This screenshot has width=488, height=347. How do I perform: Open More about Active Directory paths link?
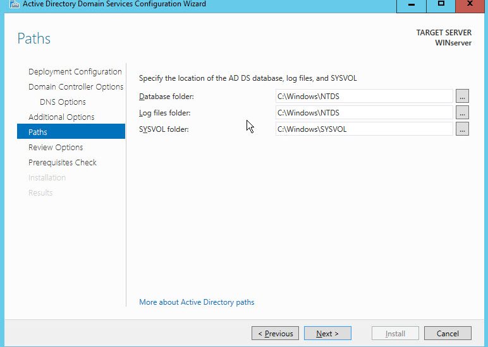coord(197,302)
